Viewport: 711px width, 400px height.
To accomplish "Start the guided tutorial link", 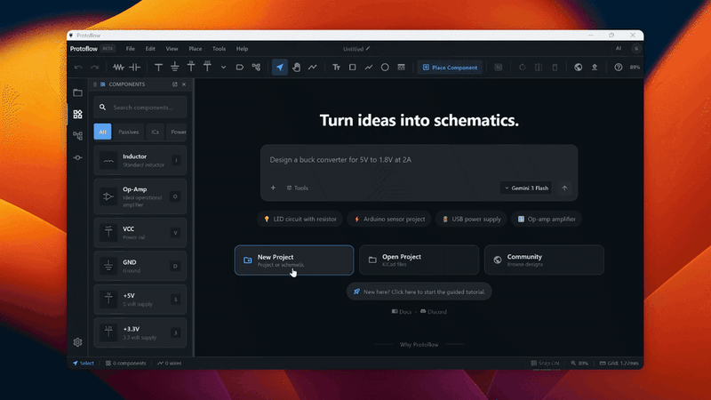I will 419,292.
